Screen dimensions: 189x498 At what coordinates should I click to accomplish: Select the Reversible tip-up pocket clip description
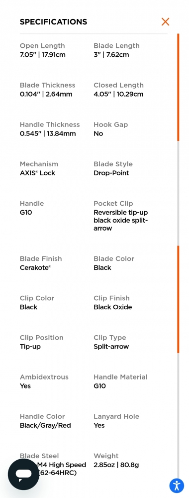tap(121, 221)
